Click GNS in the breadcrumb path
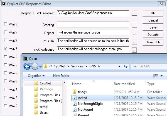 (93, 66)
